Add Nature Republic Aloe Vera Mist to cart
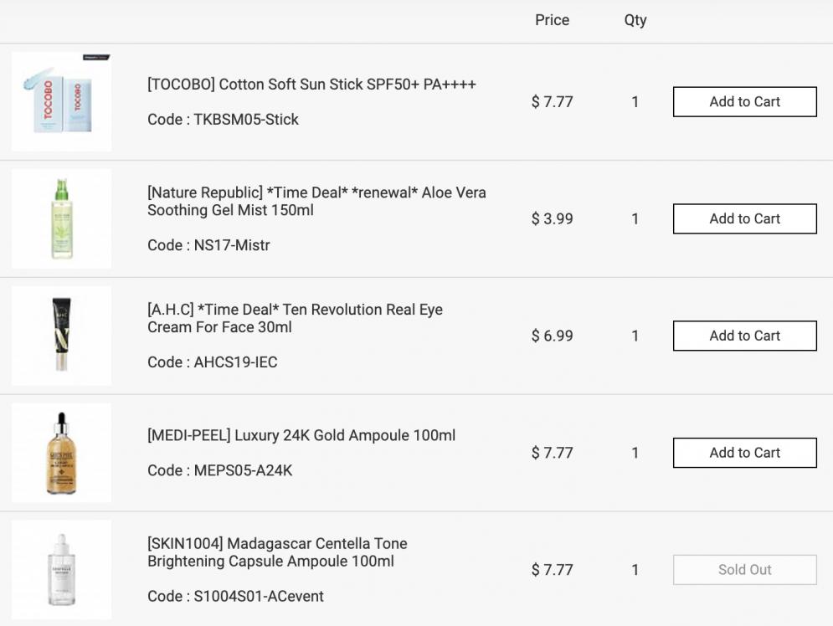Viewport: 833px width, 626px height. [x=744, y=218]
